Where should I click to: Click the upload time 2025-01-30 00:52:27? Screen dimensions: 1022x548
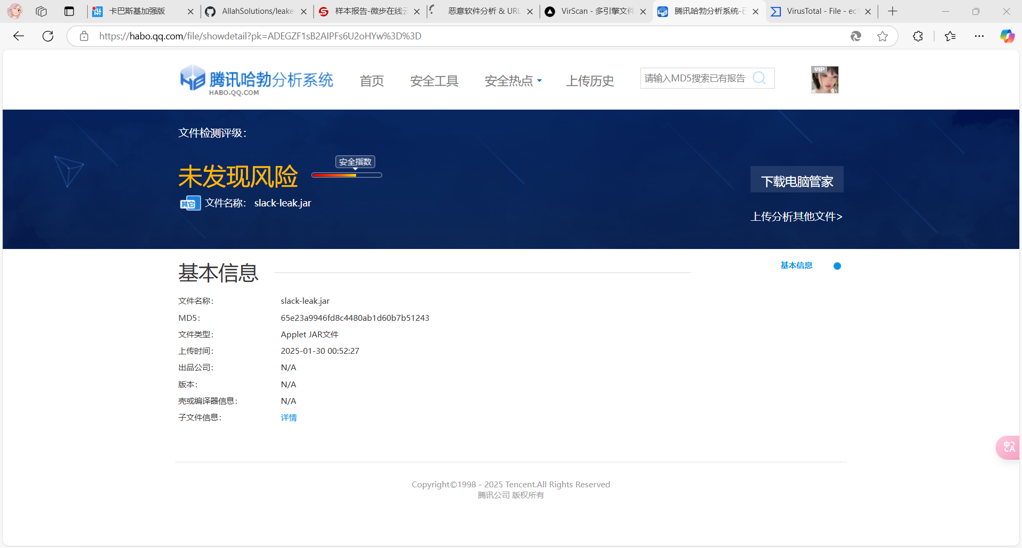[320, 351]
